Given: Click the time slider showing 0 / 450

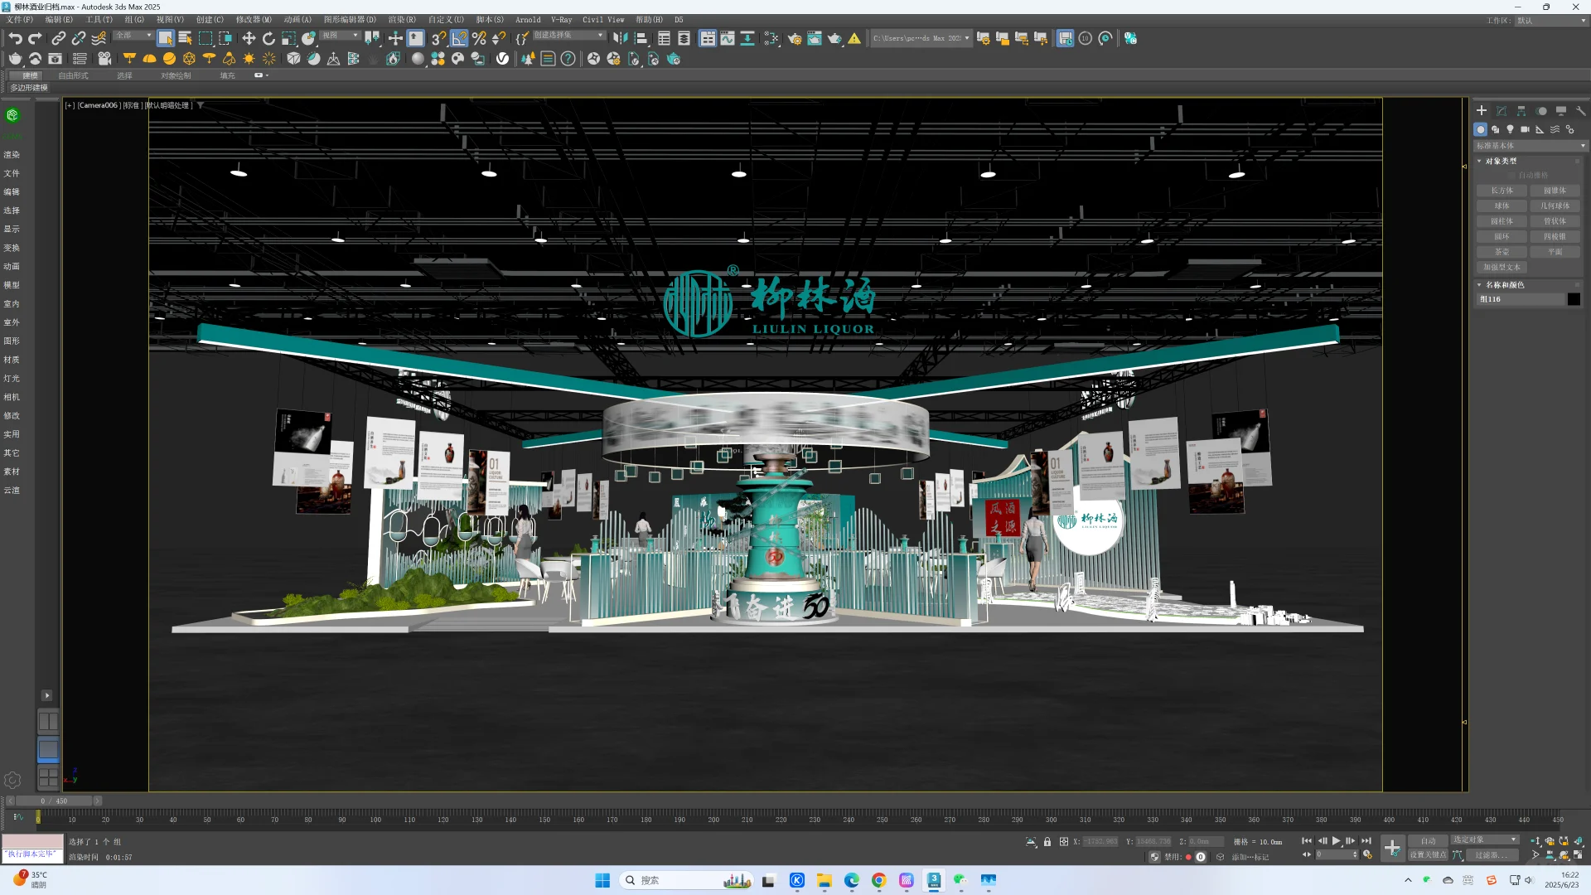Looking at the screenshot, I should click(x=54, y=801).
